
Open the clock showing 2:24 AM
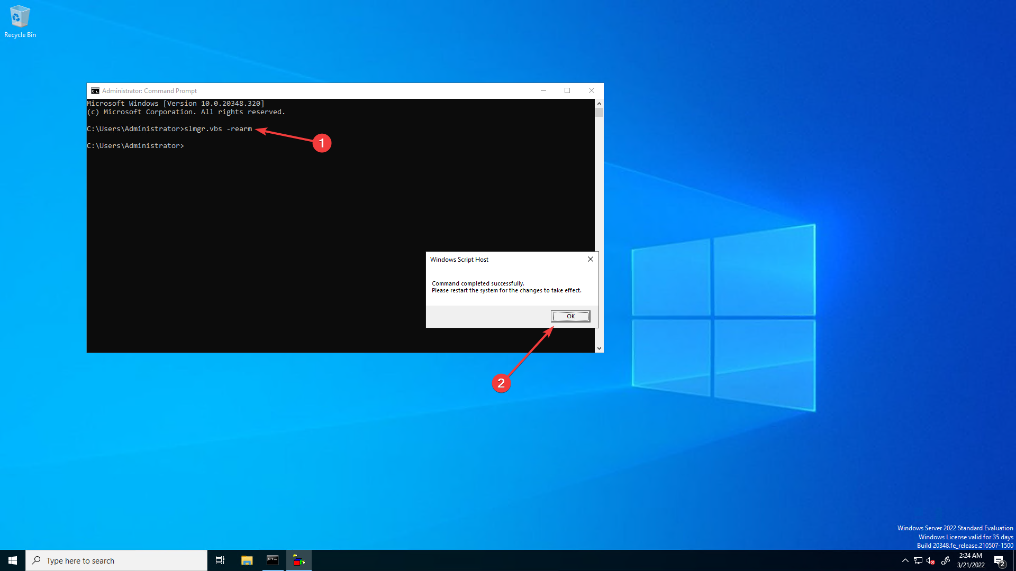tap(970, 560)
